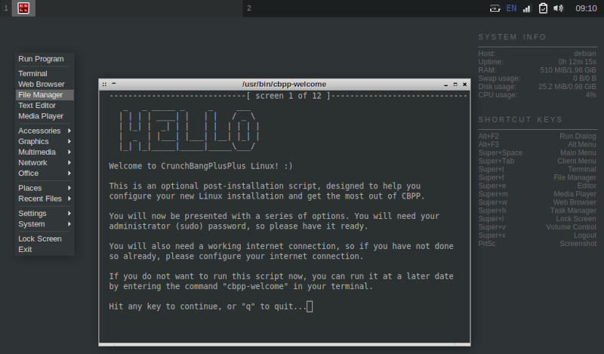The image size is (604, 354).
Task: Click the 'Super+l Lock Screen' shortcut row
Action: tap(537, 219)
